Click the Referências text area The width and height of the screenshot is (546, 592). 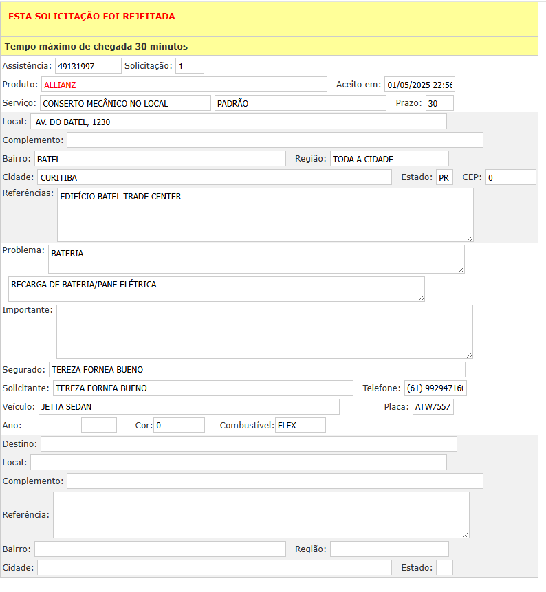coord(265,215)
